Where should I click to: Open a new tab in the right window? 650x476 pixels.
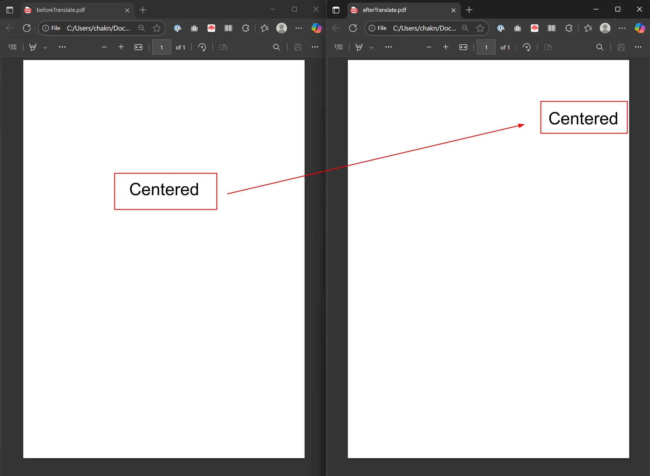469,10
